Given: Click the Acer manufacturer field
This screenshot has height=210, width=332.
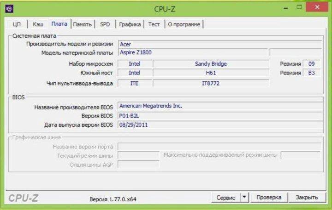Looking at the screenshot, I should pos(219,44).
